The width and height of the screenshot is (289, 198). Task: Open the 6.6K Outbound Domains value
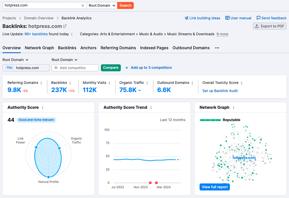click(x=164, y=90)
